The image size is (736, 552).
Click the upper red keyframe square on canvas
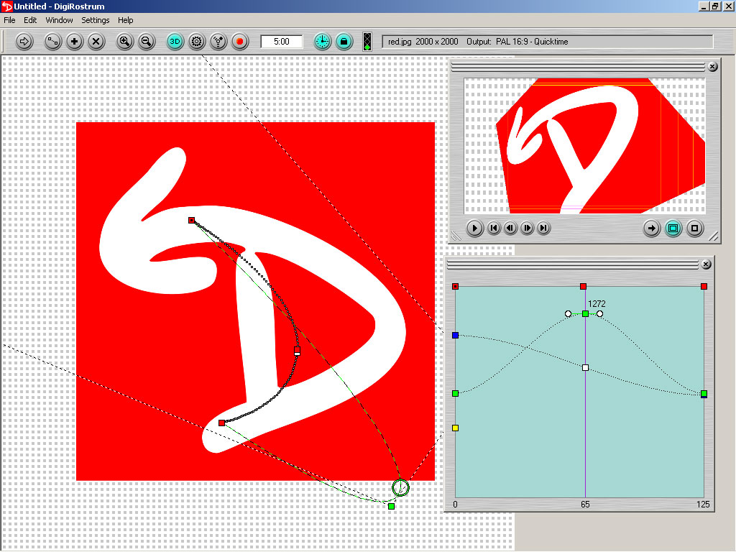(191, 220)
